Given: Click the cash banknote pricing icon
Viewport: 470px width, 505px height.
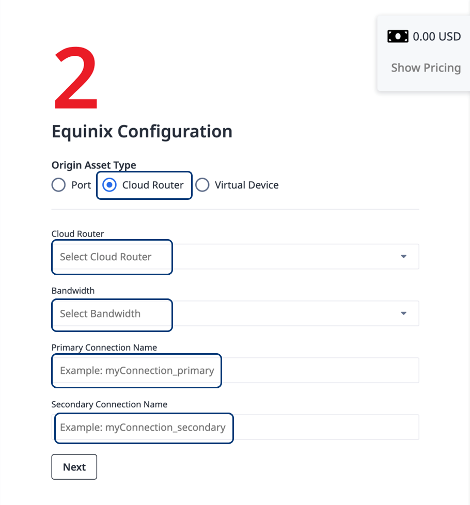Looking at the screenshot, I should click(398, 36).
